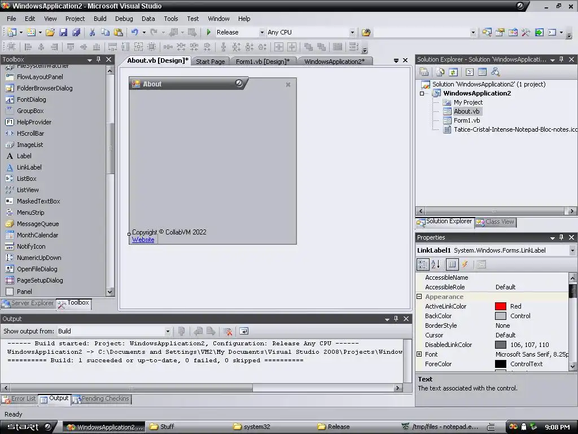
Task: Open the Server Explorer tab
Action: (28, 303)
